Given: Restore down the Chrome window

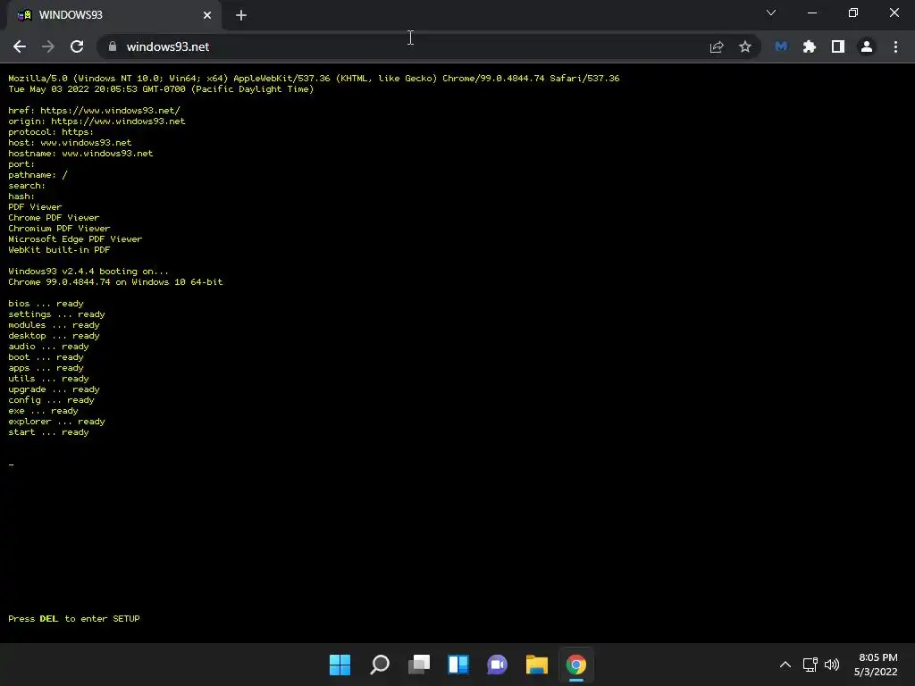Looking at the screenshot, I should [x=853, y=13].
